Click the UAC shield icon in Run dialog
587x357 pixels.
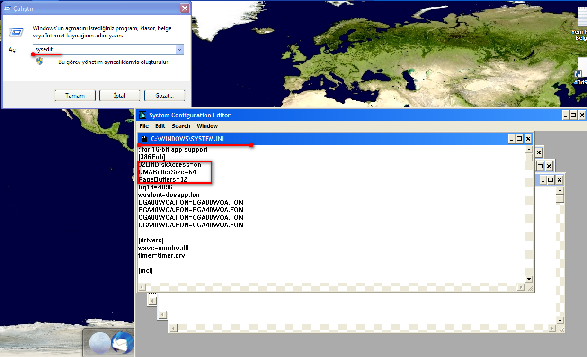(x=40, y=61)
